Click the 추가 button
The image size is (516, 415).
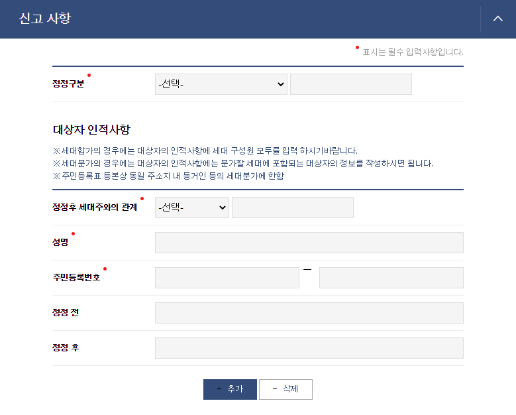click(x=230, y=389)
